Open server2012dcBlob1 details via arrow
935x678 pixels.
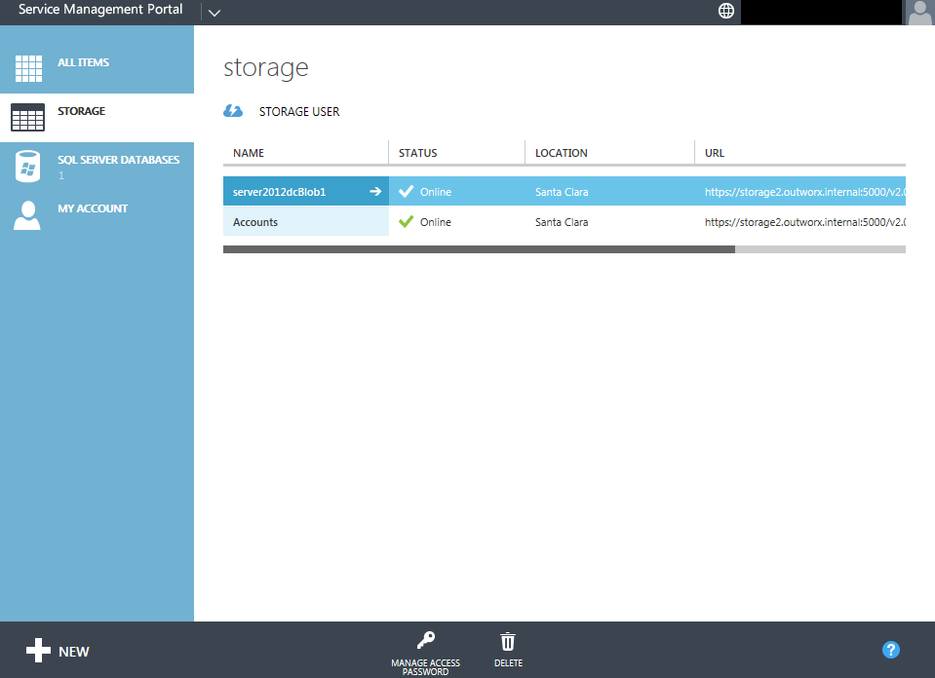(x=375, y=192)
